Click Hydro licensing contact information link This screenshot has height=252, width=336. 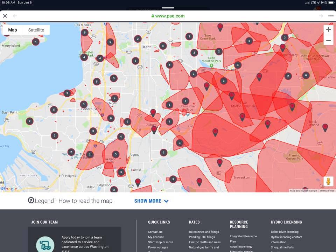pyautogui.click(x=286, y=239)
